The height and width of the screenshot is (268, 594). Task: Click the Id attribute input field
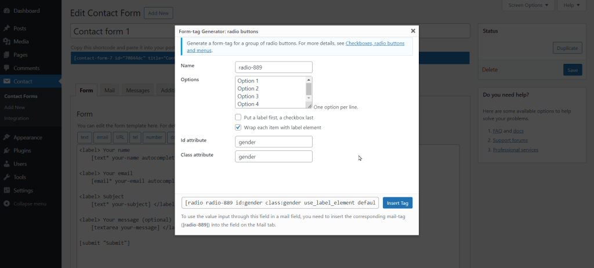pyautogui.click(x=274, y=142)
